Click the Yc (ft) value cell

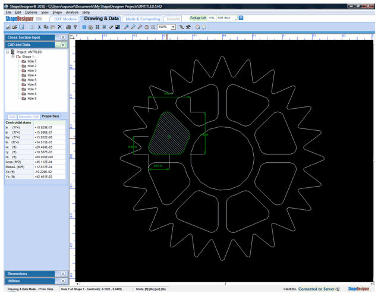[x=49, y=177]
